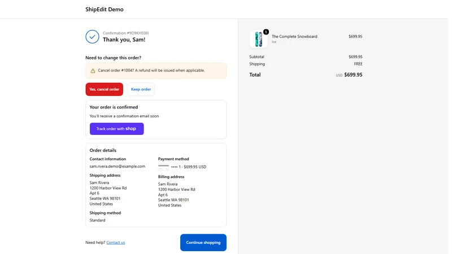Click the blue confirmation checkmark circle icon

point(92,37)
